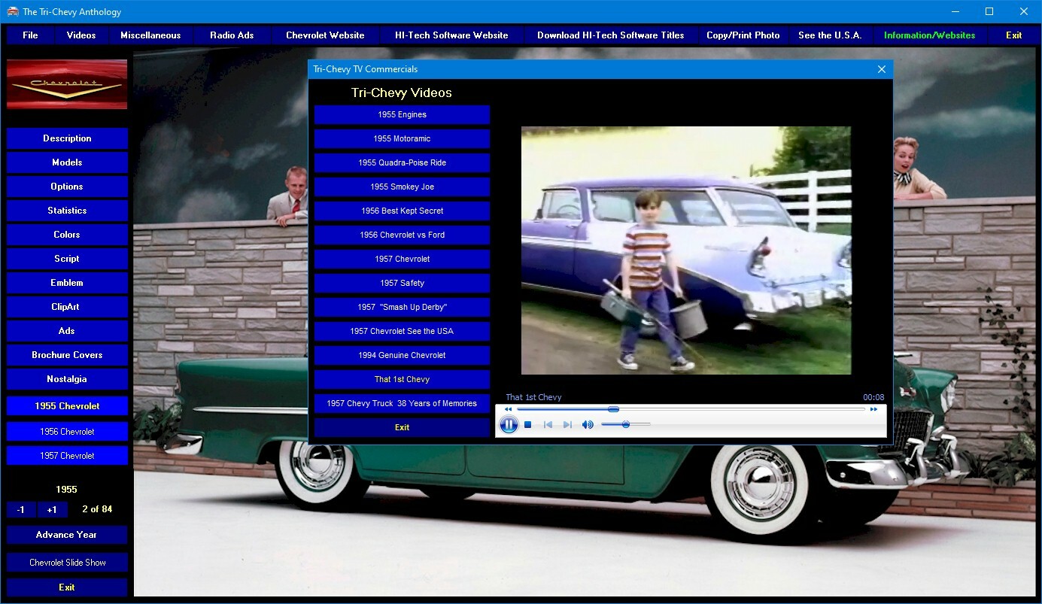Play the 1955 Engines video
The width and height of the screenshot is (1042, 604).
[x=402, y=114]
